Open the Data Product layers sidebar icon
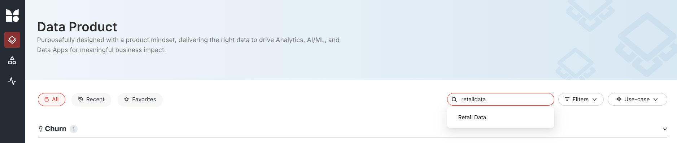Screen dimensions: 677x143 (12, 40)
